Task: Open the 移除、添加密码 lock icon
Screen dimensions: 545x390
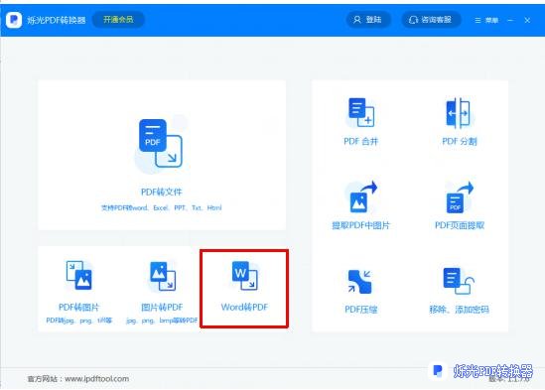Action: [459, 281]
